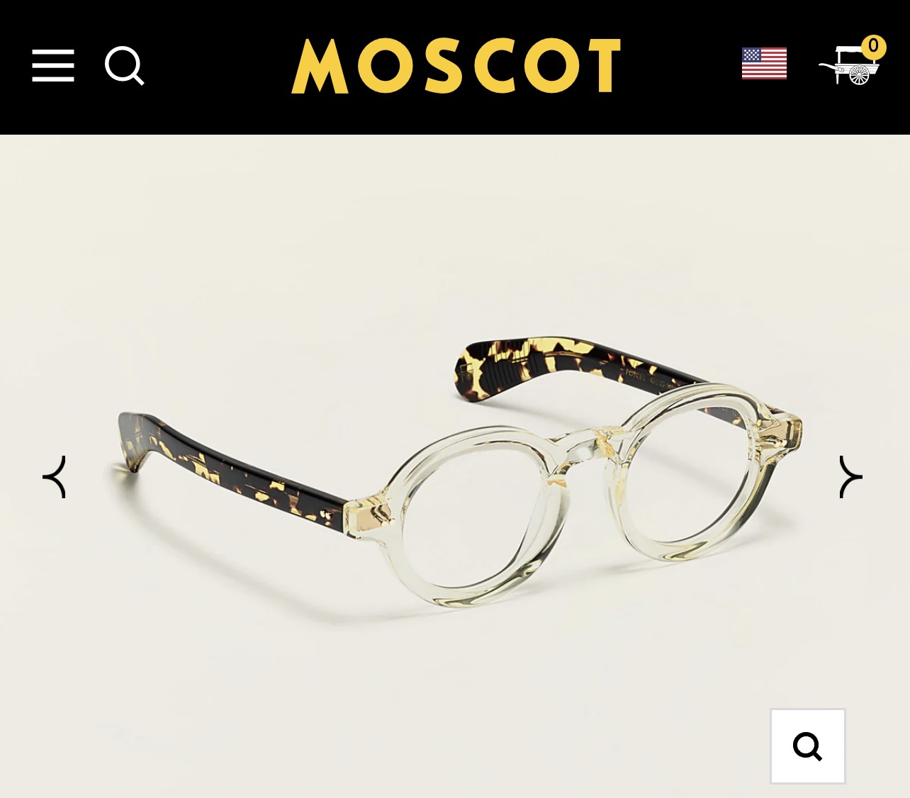This screenshot has width=910, height=798.
Task: Click the long tortoise temple arm on left
Action: (x=234, y=468)
